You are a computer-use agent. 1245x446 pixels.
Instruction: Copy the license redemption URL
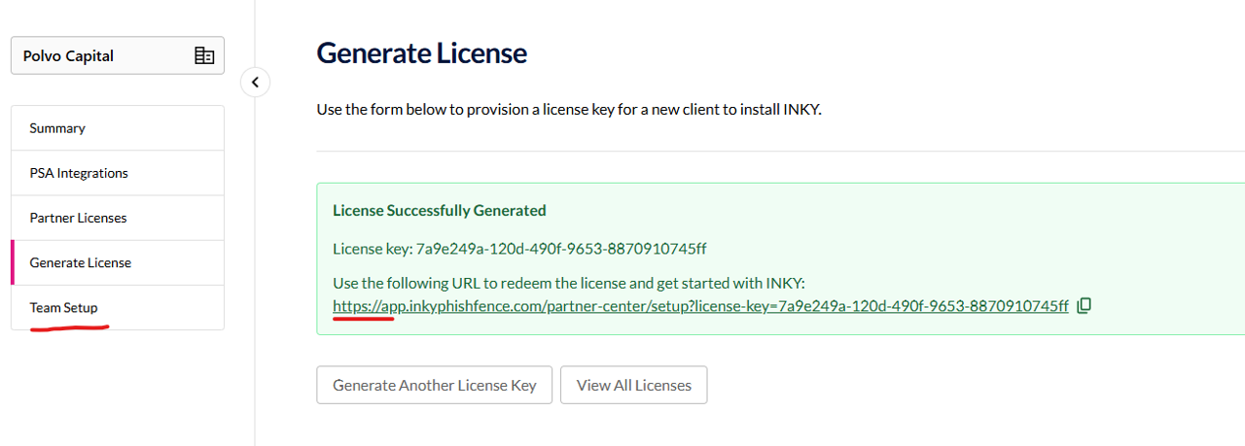[1085, 306]
